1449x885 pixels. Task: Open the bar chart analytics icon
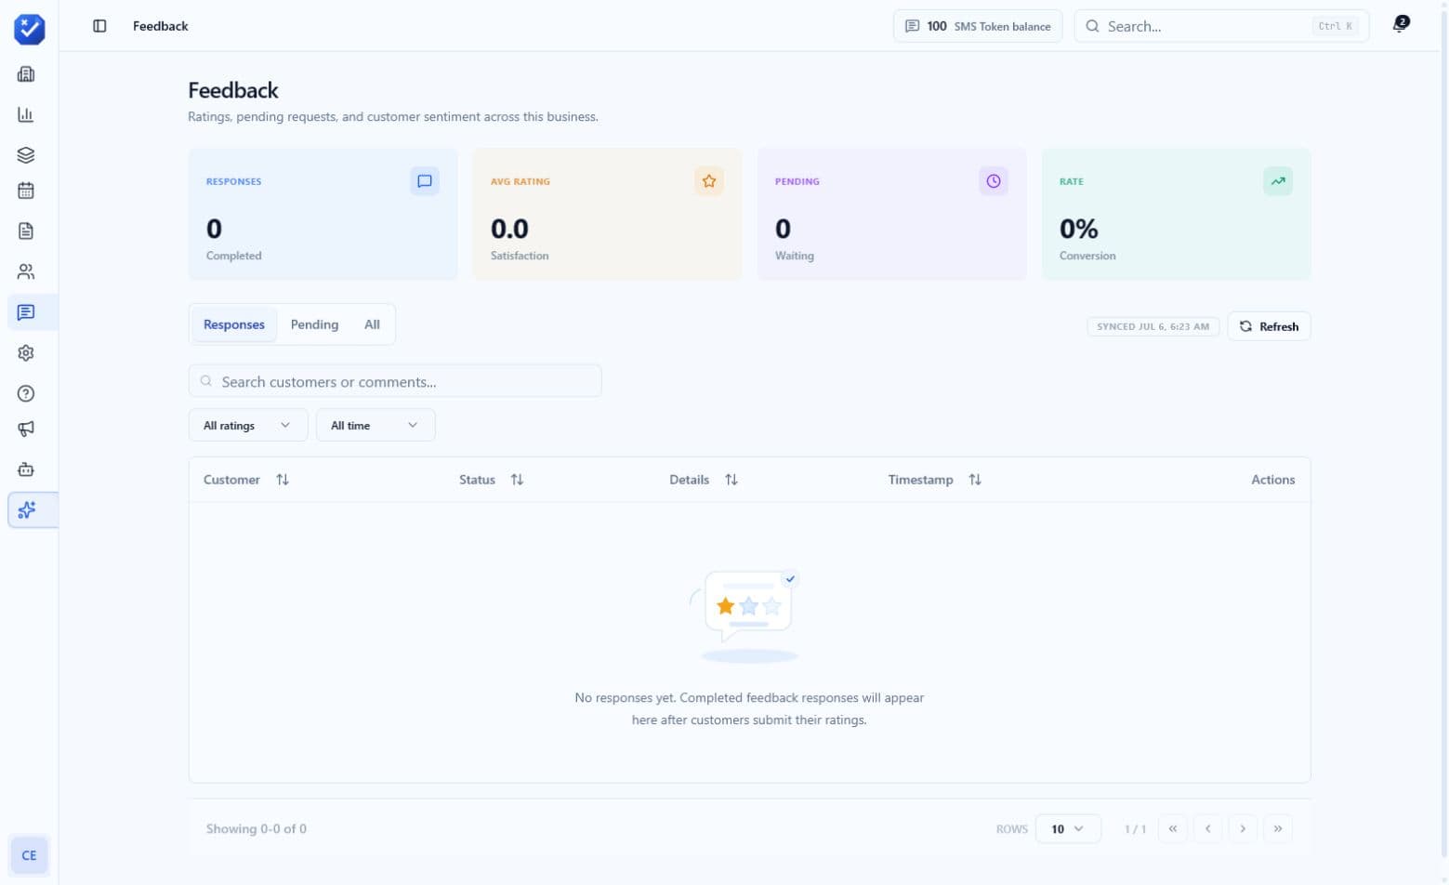point(26,114)
